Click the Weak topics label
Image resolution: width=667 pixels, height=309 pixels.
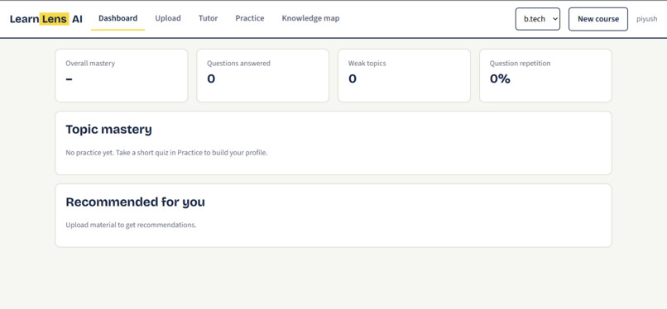367,64
